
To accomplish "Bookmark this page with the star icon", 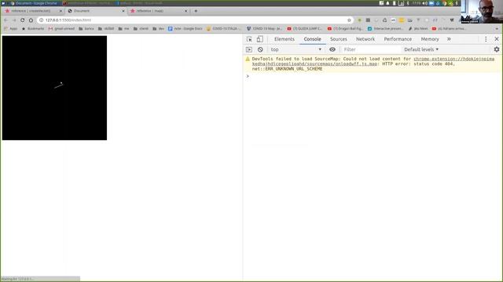I will tap(349, 20).
